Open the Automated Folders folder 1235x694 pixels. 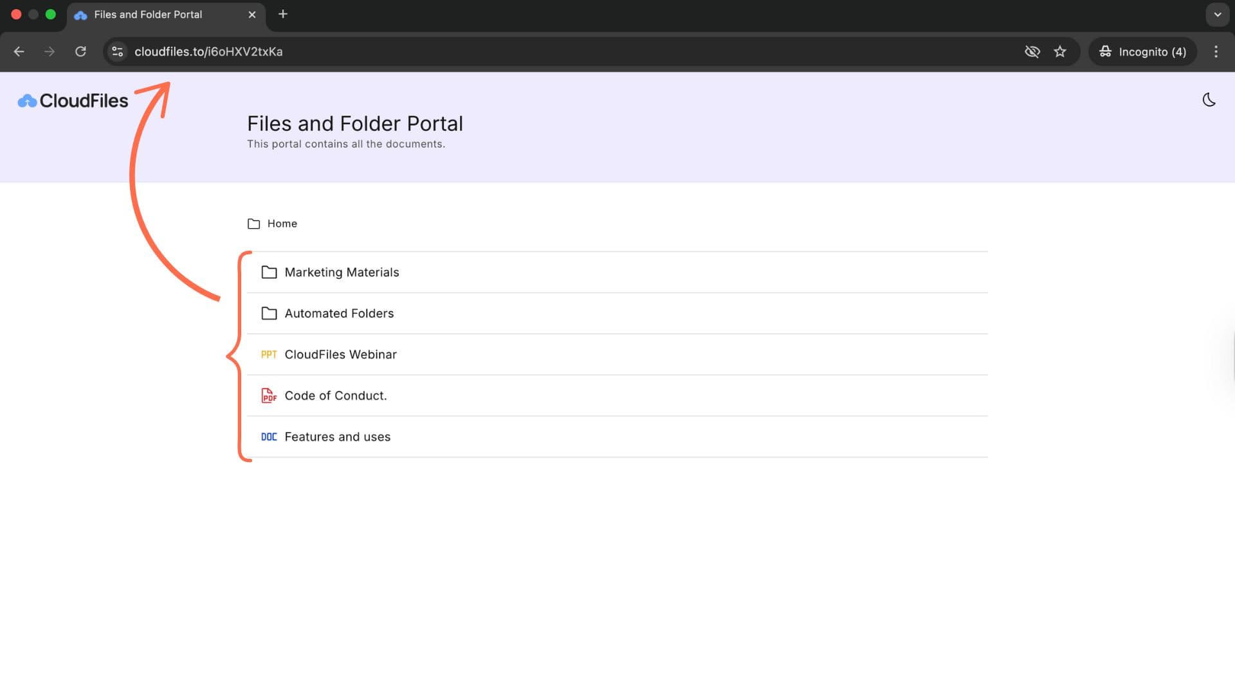(339, 314)
